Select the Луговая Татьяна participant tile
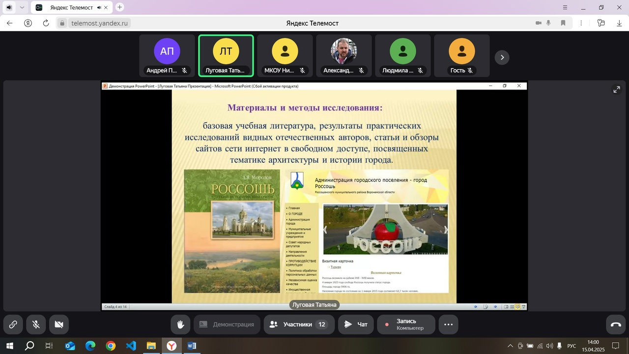The width and height of the screenshot is (629, 354). point(226,56)
